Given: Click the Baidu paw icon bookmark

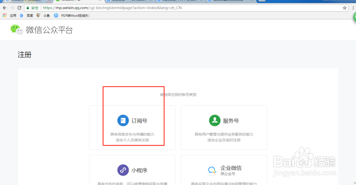Looking at the screenshot, I should tap(21, 15).
